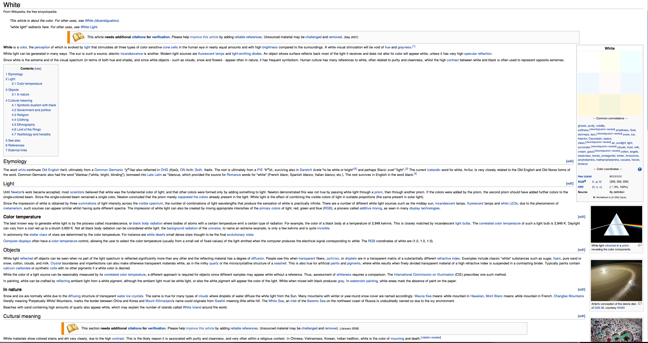
Task: Enlarge the prism image via magnify icon
Action: [640, 245]
